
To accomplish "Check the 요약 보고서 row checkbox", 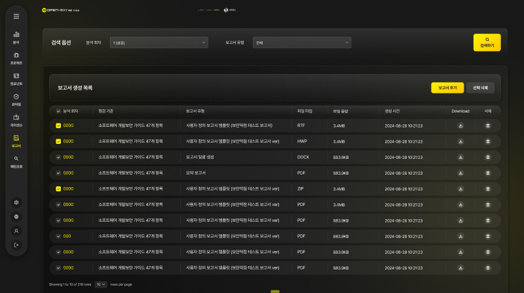I will pyautogui.click(x=58, y=173).
